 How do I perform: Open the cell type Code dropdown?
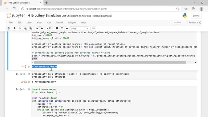pyautogui.click(x=79, y=29)
